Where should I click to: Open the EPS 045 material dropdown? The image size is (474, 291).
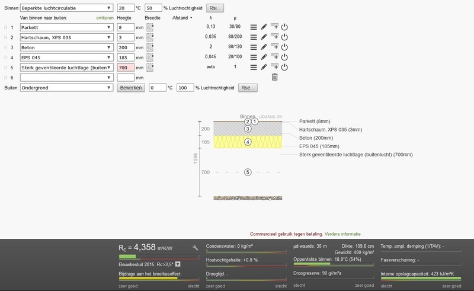[x=66, y=57]
